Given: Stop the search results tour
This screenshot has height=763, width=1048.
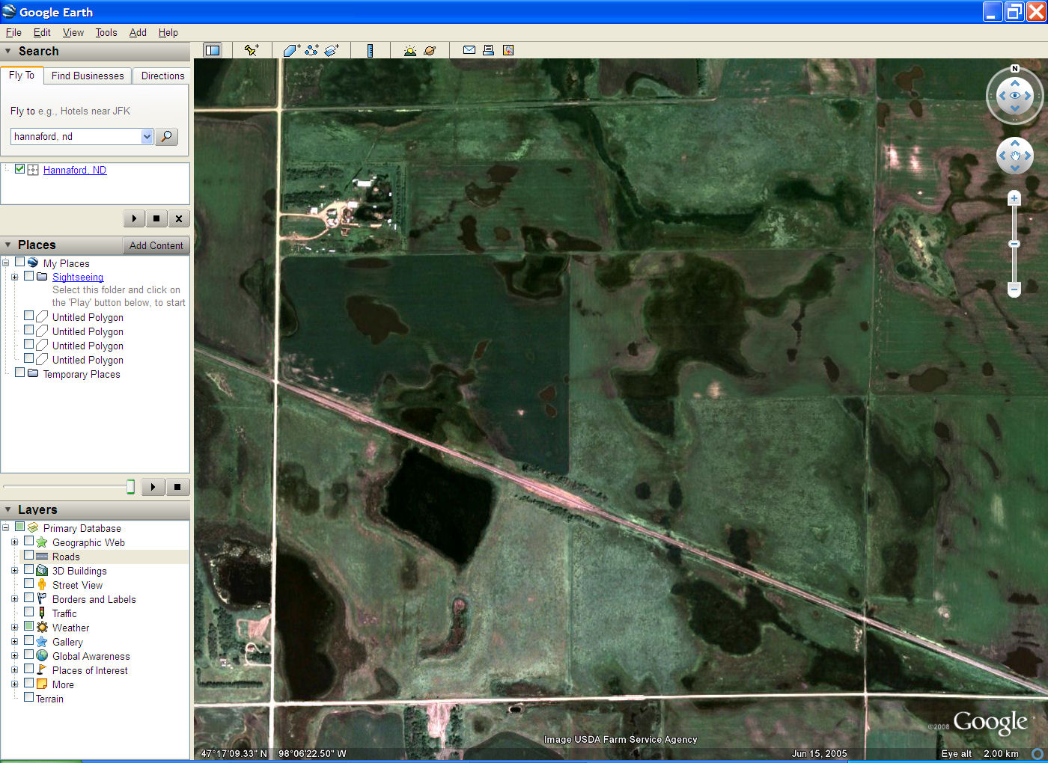Looking at the screenshot, I should click(156, 218).
